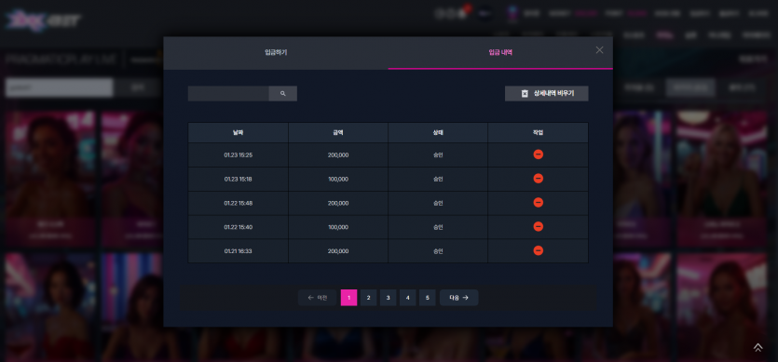Focus the search input field in dialog
This screenshot has height=362, width=778.
(228, 93)
